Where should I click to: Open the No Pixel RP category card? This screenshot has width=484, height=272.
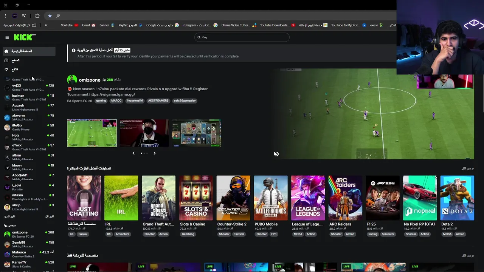pos(420,198)
